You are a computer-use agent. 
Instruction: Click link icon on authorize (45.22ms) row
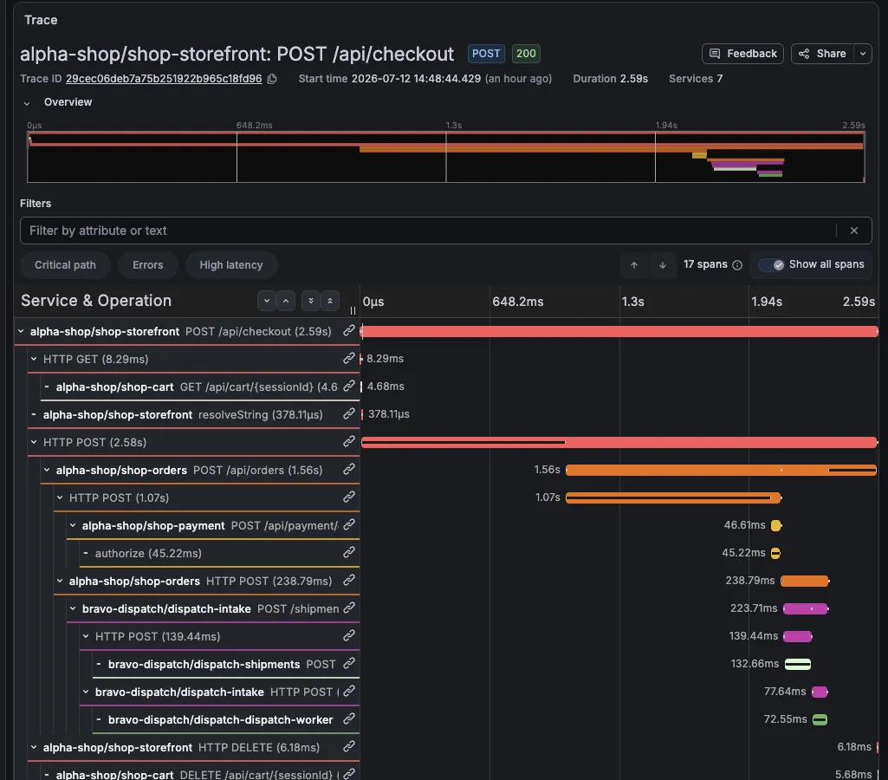tap(349, 552)
